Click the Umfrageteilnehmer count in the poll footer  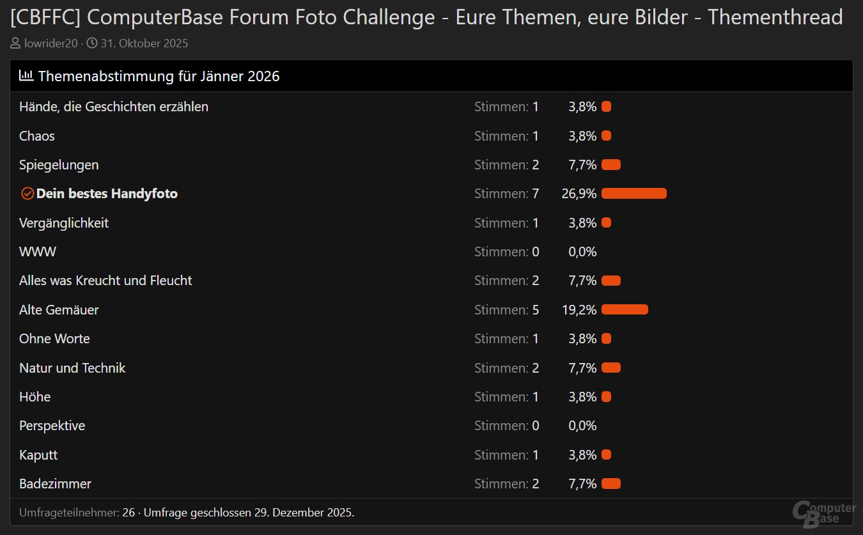click(128, 513)
